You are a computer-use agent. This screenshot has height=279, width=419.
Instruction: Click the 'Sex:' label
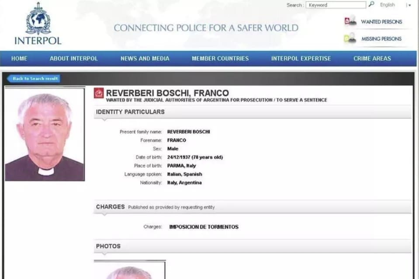pyautogui.click(x=157, y=149)
